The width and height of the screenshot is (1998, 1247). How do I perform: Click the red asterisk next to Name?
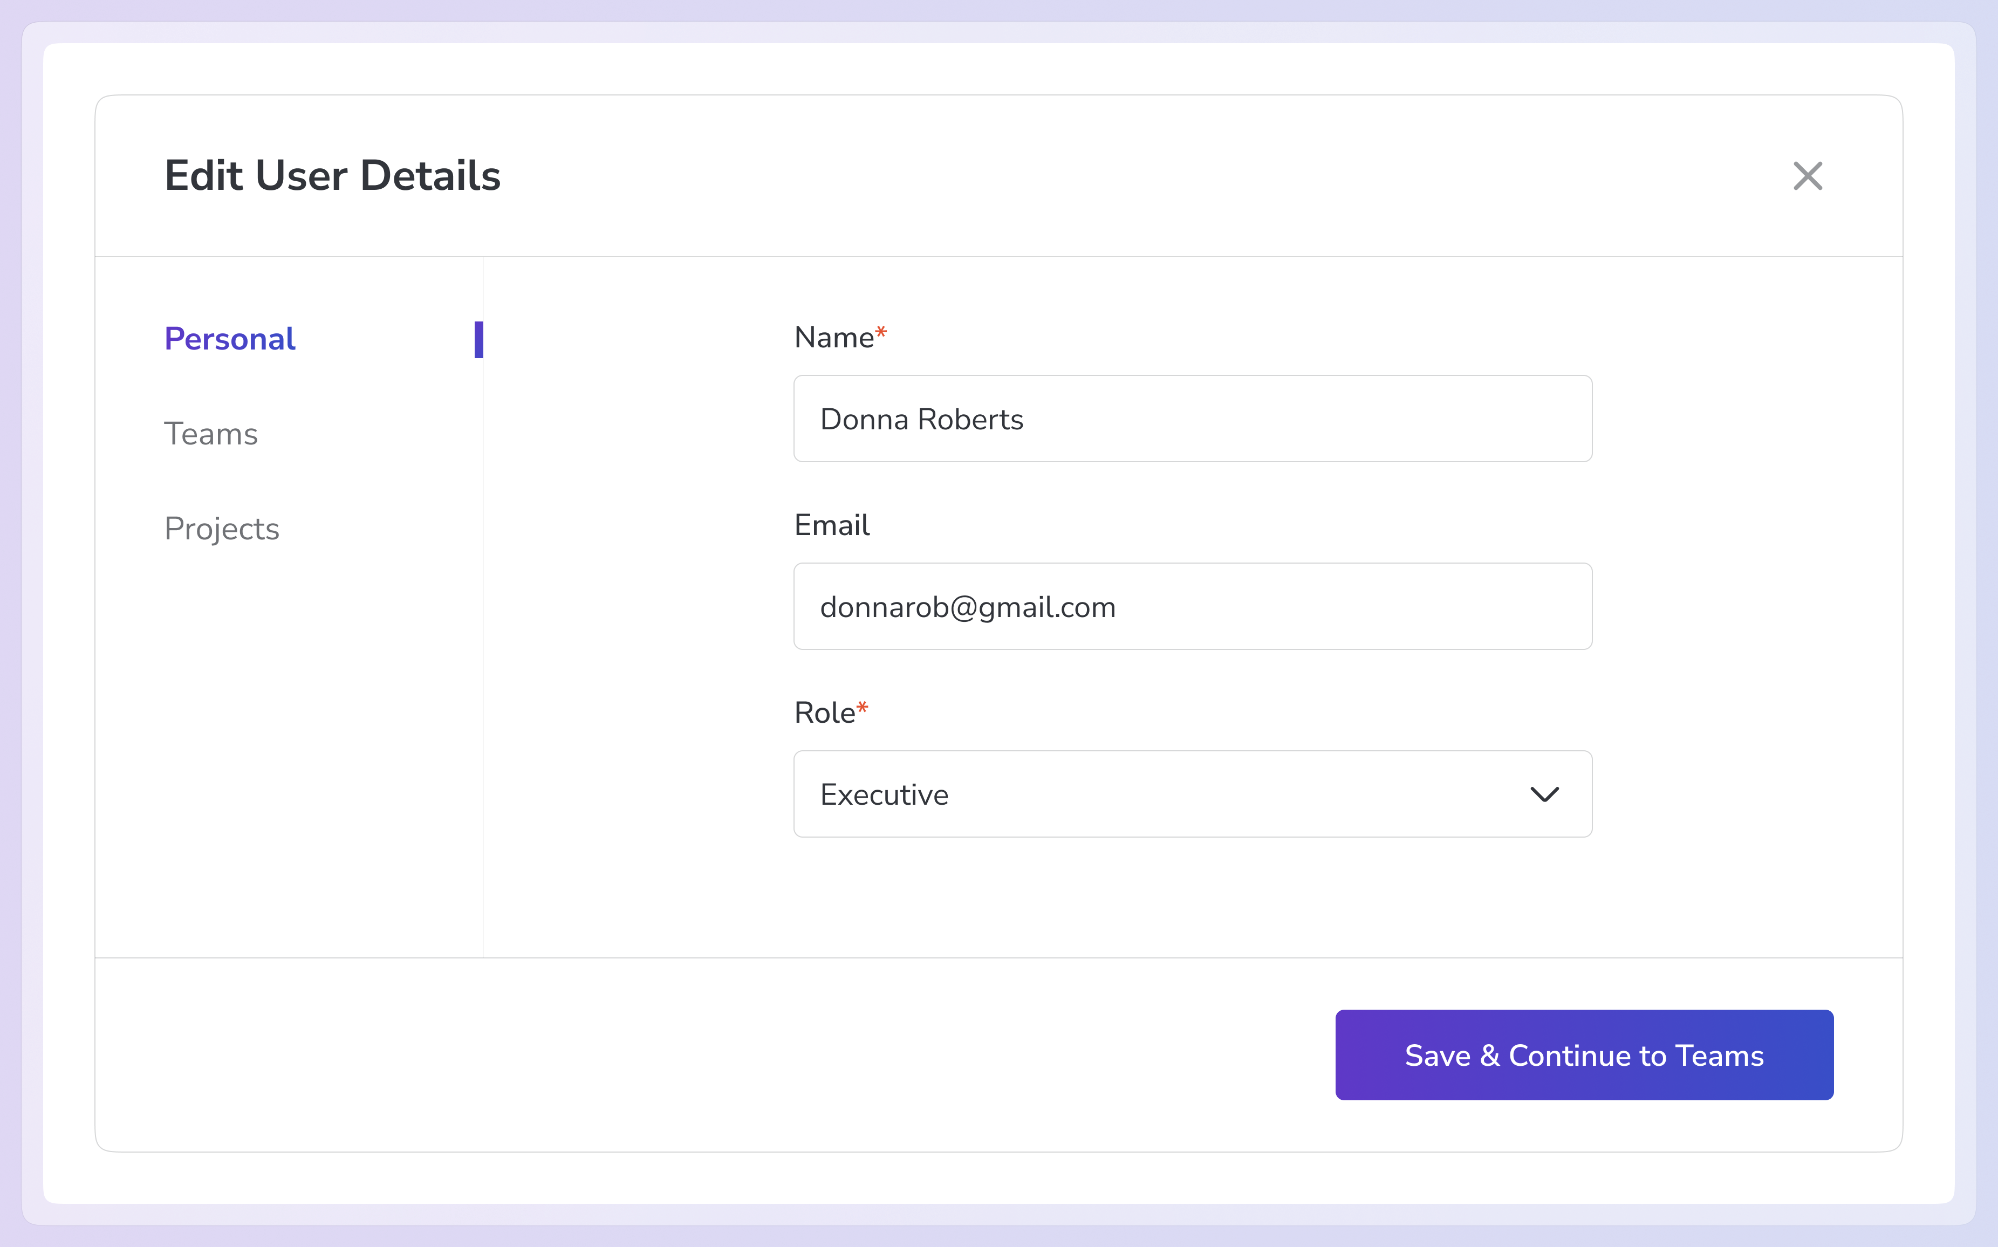[x=881, y=332]
